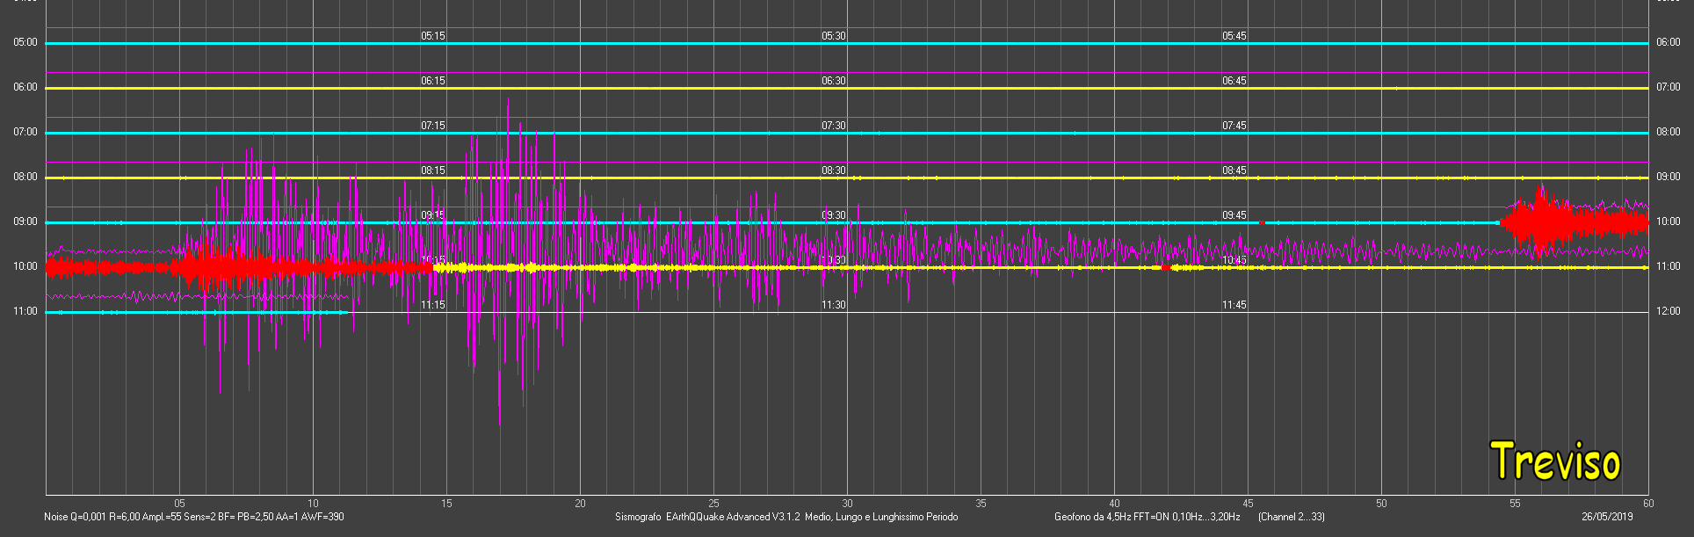Click the 08:45 time label
Image resolution: width=1694 pixels, height=537 pixels.
point(1234,171)
